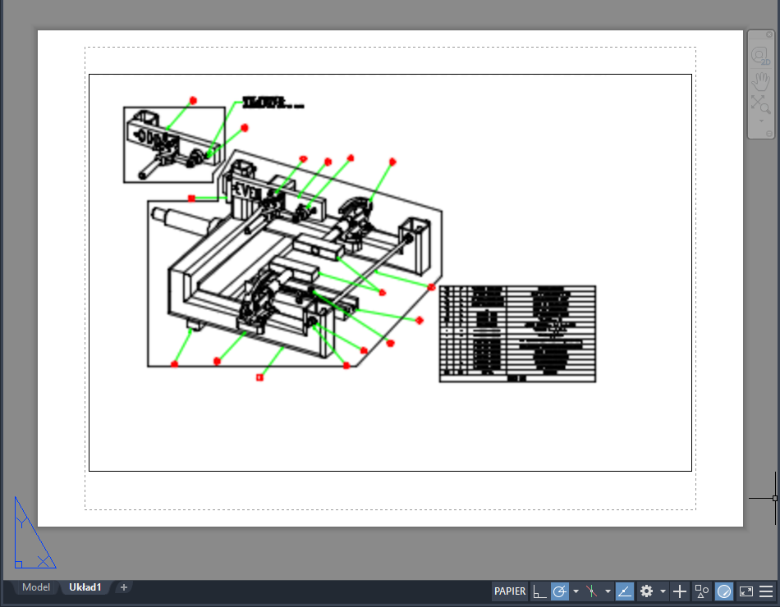Select the Pan hand tool

pyautogui.click(x=760, y=81)
